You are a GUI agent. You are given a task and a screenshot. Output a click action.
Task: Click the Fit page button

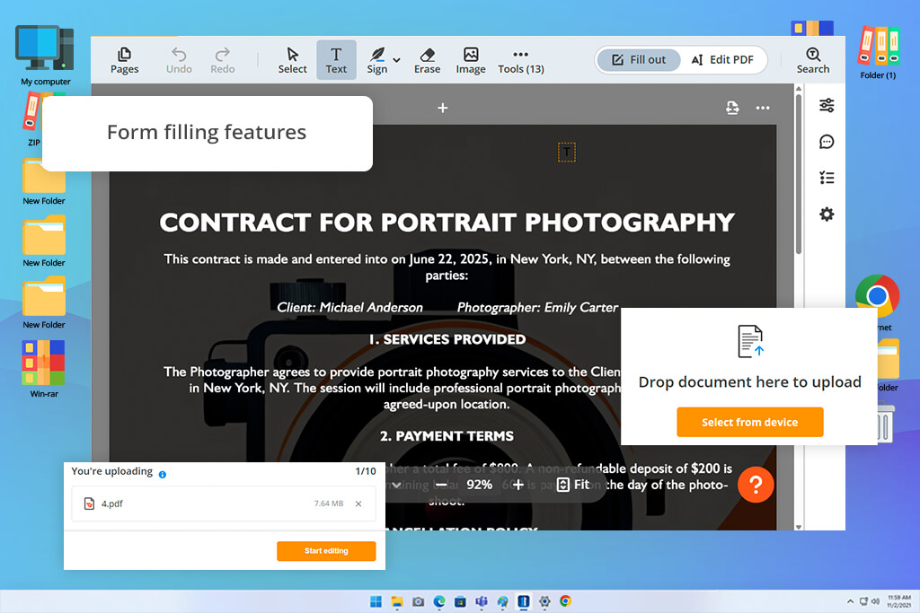572,485
